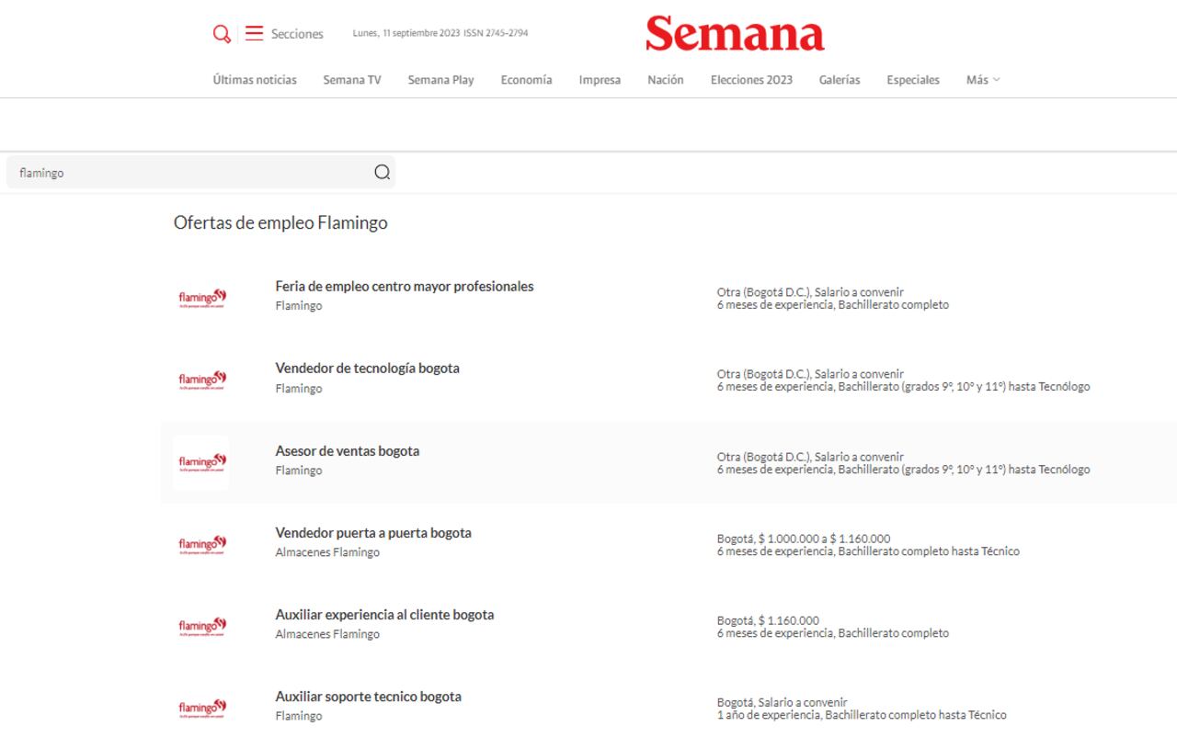Viewport: 1177px width, 749px height.
Task: Expand the Más dropdown menu
Action: [x=982, y=80]
